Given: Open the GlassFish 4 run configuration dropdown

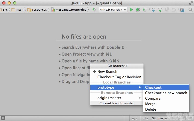Looking at the screenshot, I should 113,10.
